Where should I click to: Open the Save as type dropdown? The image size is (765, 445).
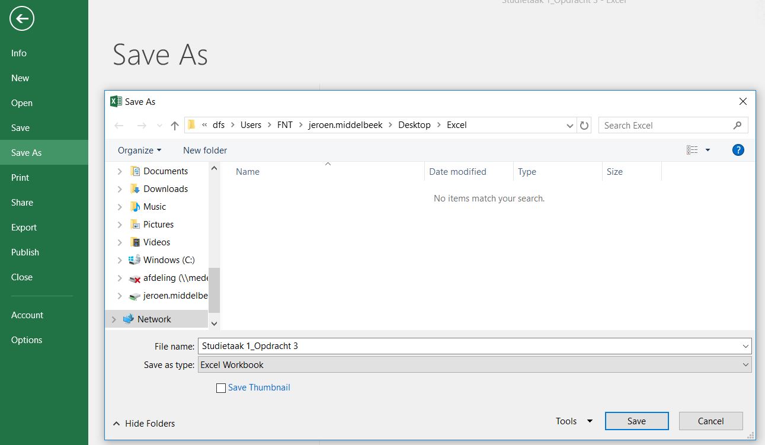[x=474, y=365]
